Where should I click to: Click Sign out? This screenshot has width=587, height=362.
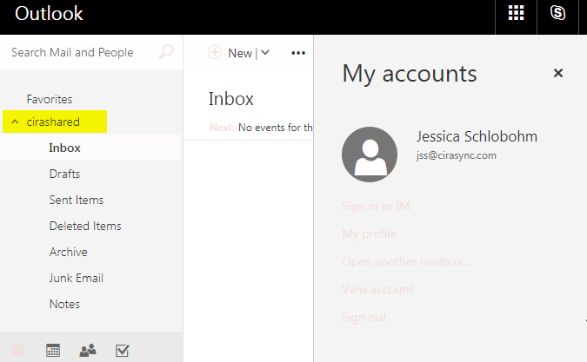tap(364, 317)
